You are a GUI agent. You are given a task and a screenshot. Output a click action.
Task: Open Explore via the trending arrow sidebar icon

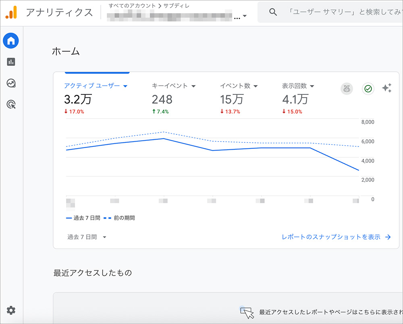[x=11, y=83]
